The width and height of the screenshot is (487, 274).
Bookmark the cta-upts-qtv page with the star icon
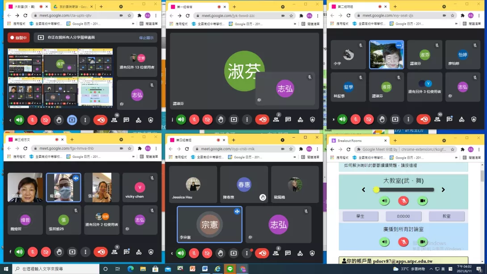click(x=129, y=16)
